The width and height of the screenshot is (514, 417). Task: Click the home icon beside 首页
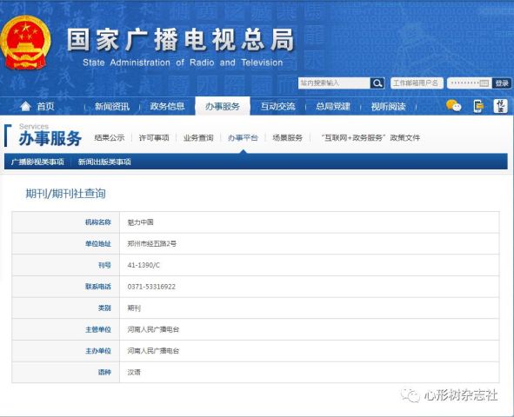point(25,106)
